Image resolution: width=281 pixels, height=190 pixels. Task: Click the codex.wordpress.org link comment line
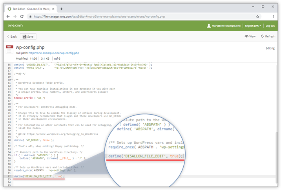click(57, 134)
